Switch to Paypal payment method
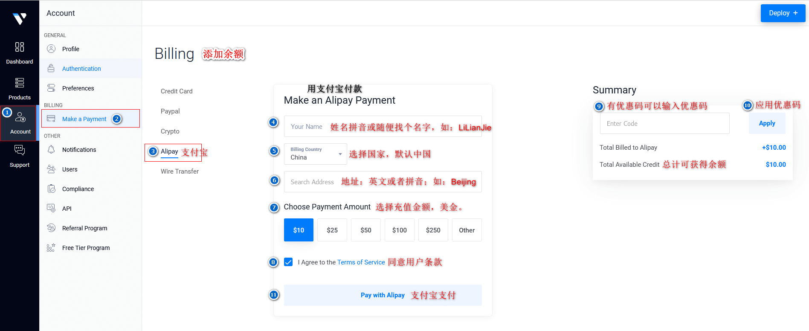Screen dimensions: 809x331 tap(170, 111)
